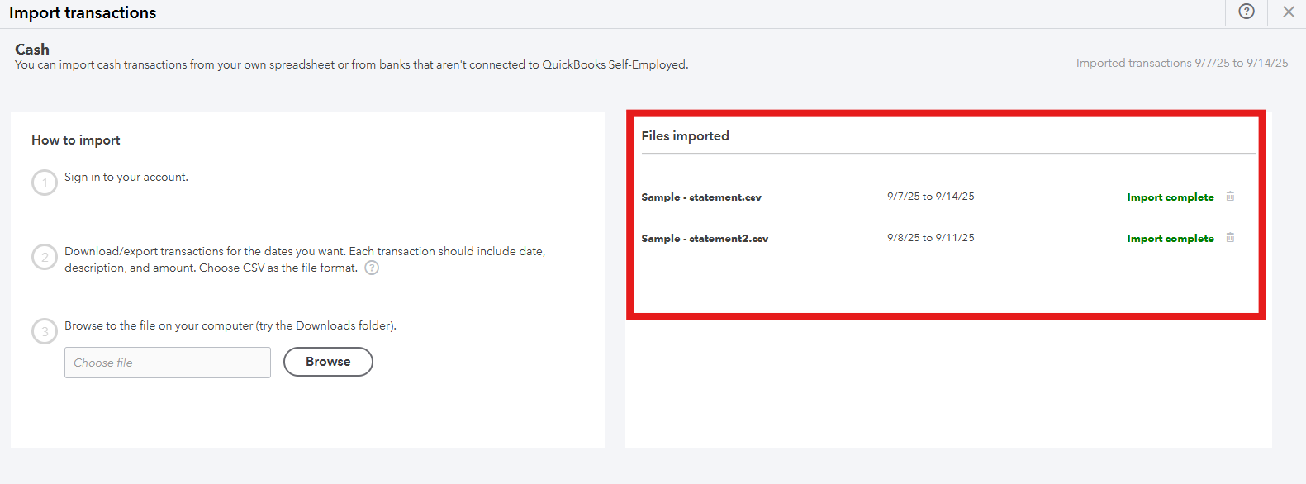The width and height of the screenshot is (1306, 484).
Task: Open the help icon in the header
Action: coord(1247,12)
